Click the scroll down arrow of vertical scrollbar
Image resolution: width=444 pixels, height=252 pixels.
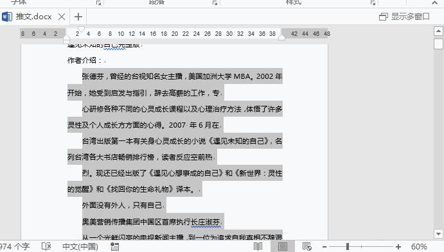(x=438, y=233)
